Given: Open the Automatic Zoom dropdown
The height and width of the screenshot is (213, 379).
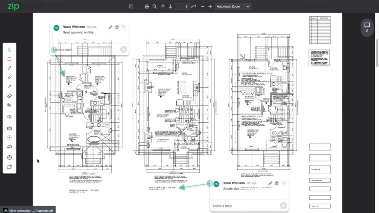Looking at the screenshot, I should 233,7.
